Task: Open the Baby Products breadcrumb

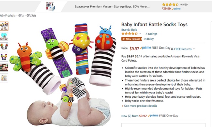Action: pyautogui.click(x=8, y=16)
